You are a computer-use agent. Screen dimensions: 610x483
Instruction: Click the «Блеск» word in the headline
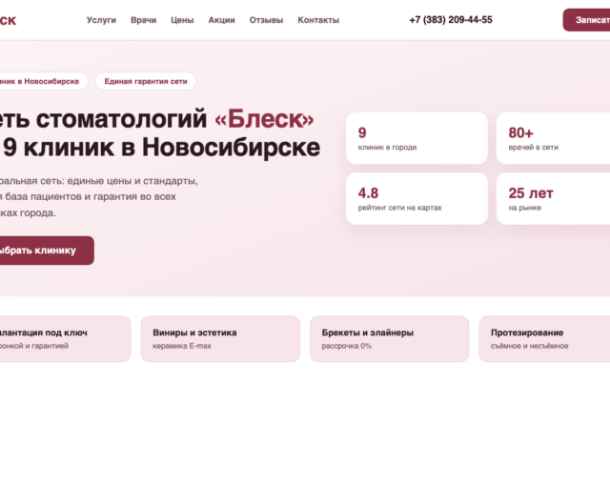[x=264, y=119]
